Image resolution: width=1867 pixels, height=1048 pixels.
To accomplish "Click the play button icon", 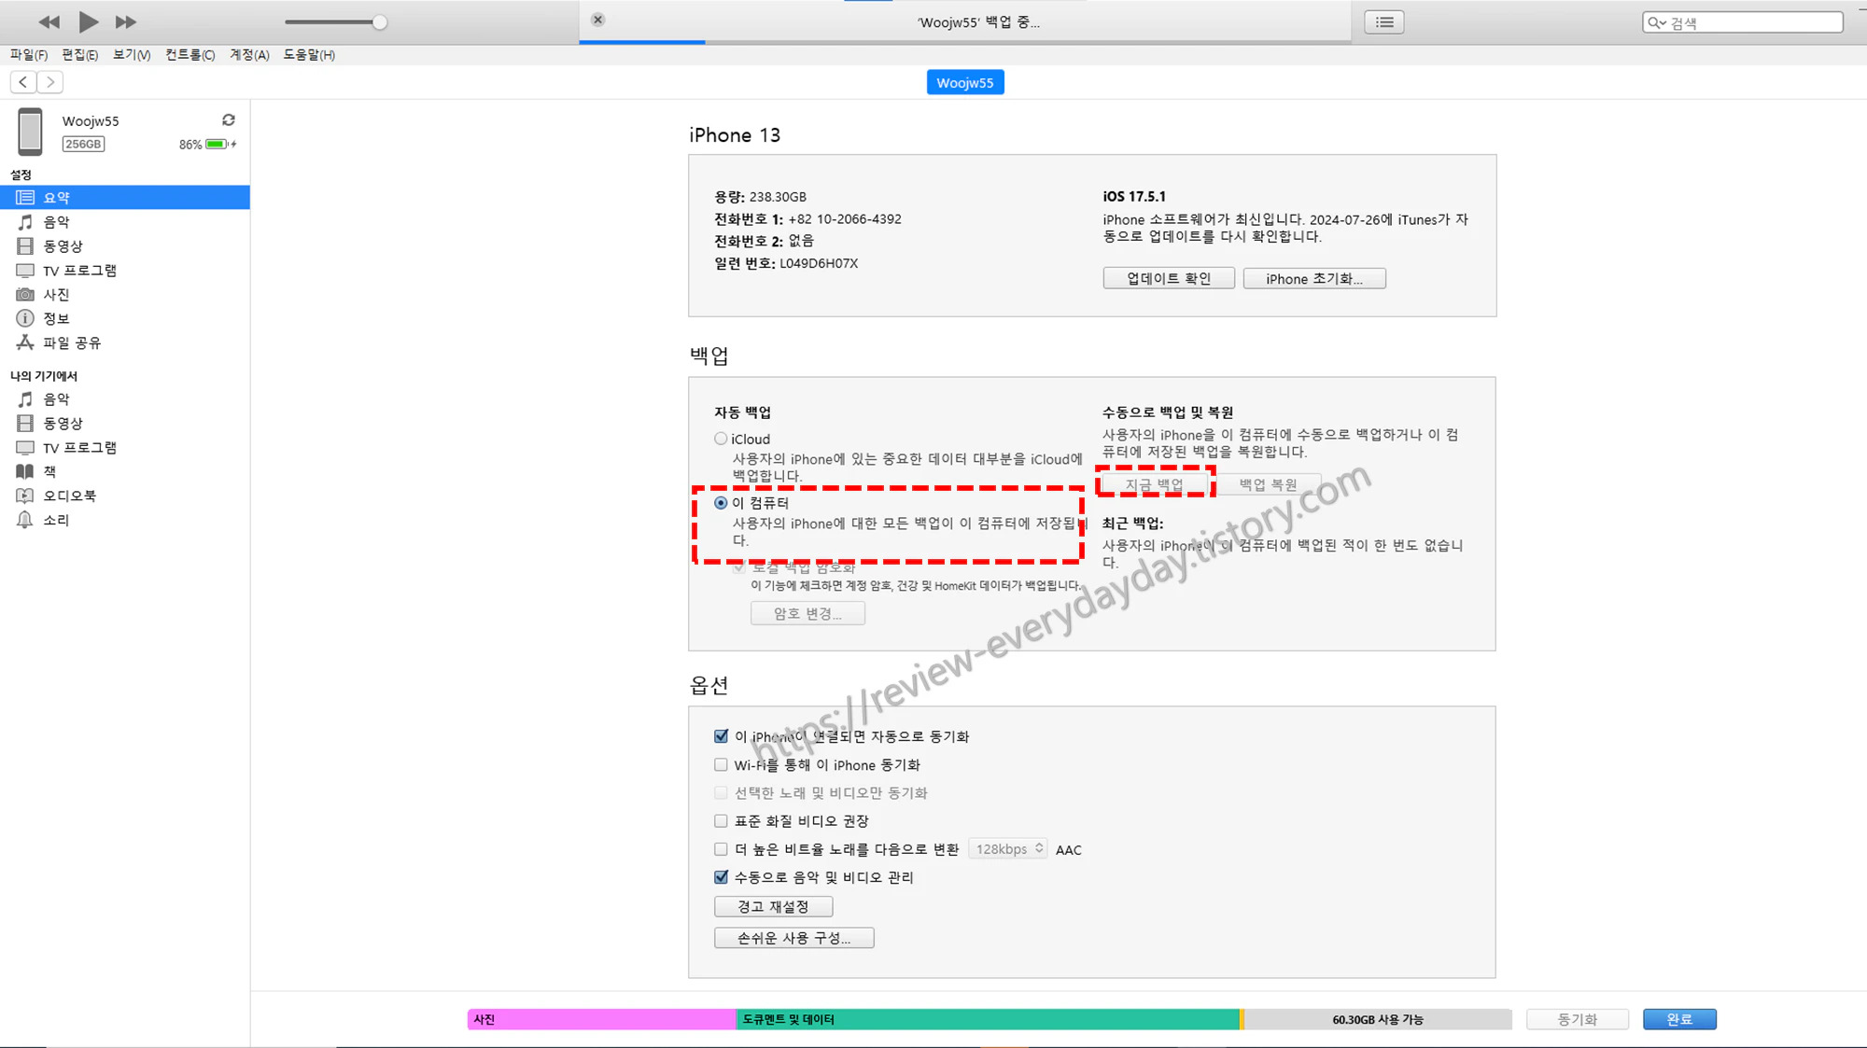I will coord(88,21).
